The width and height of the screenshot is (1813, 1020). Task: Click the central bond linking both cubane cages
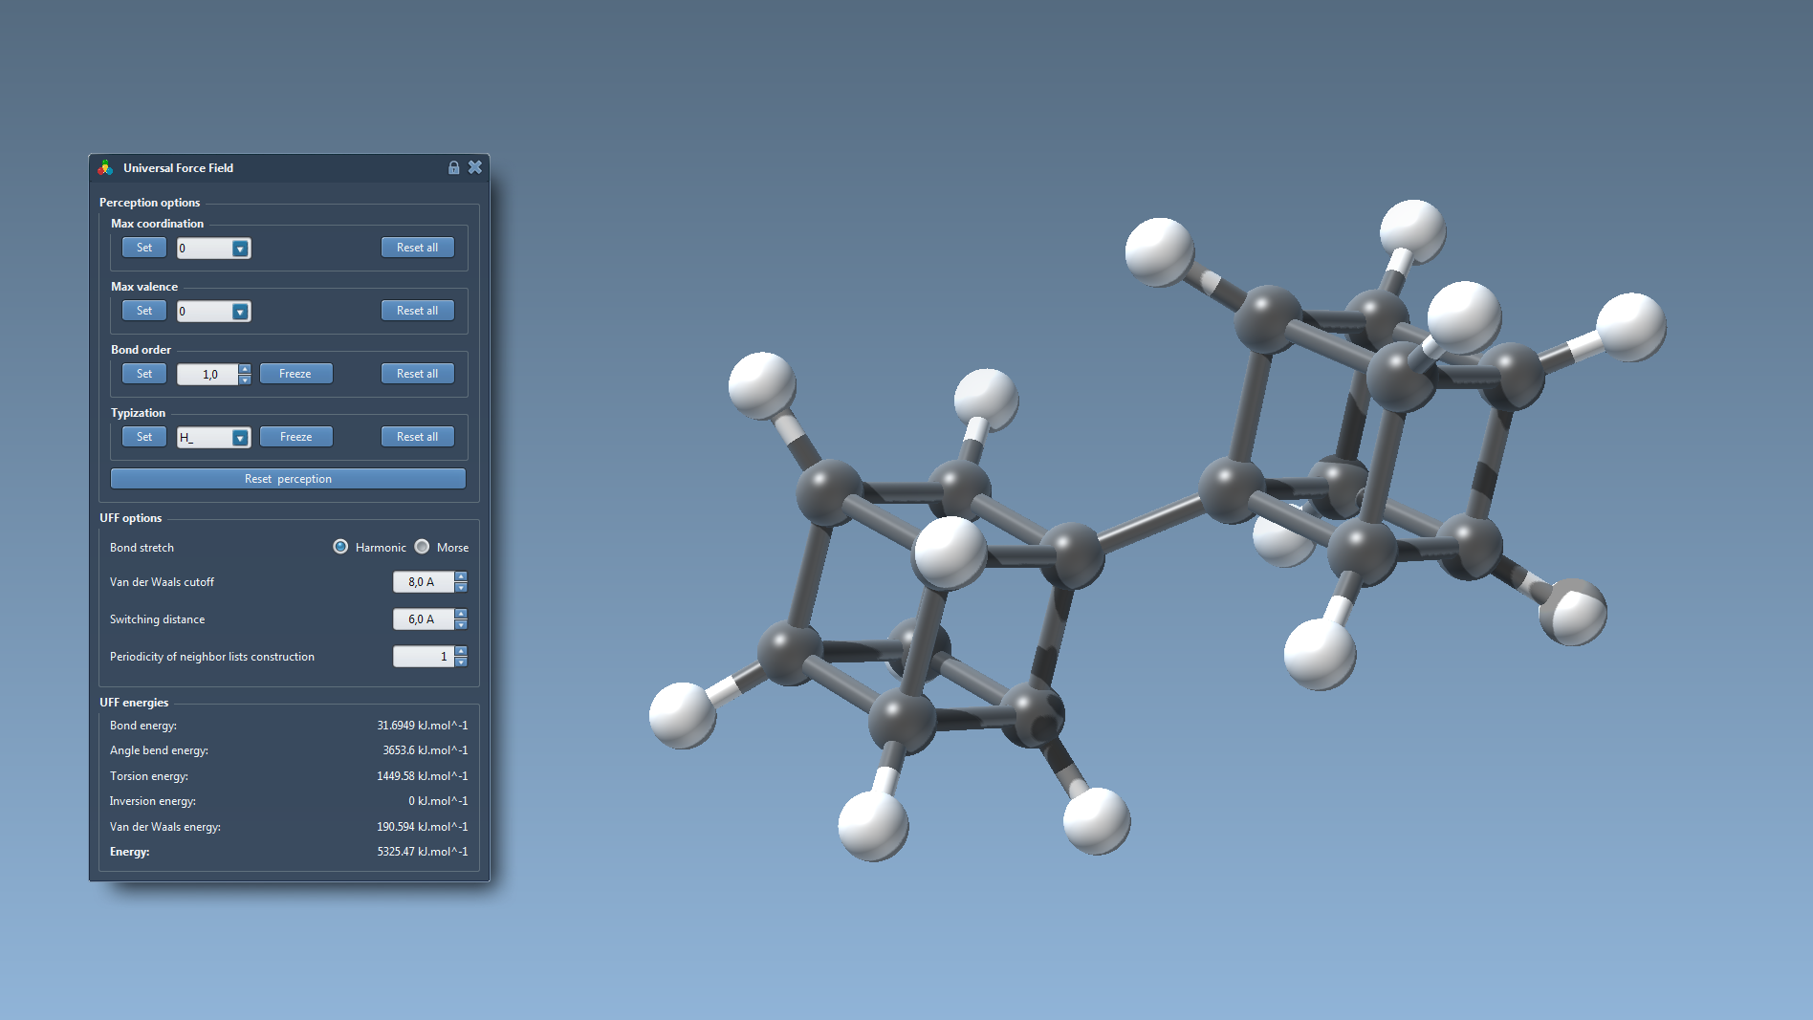(1151, 522)
